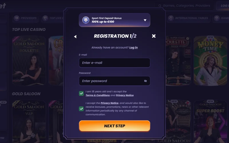This screenshot has height=143, width=229.
Task: Open the Money Time game thumbnail
Action: [x=210, y=61]
